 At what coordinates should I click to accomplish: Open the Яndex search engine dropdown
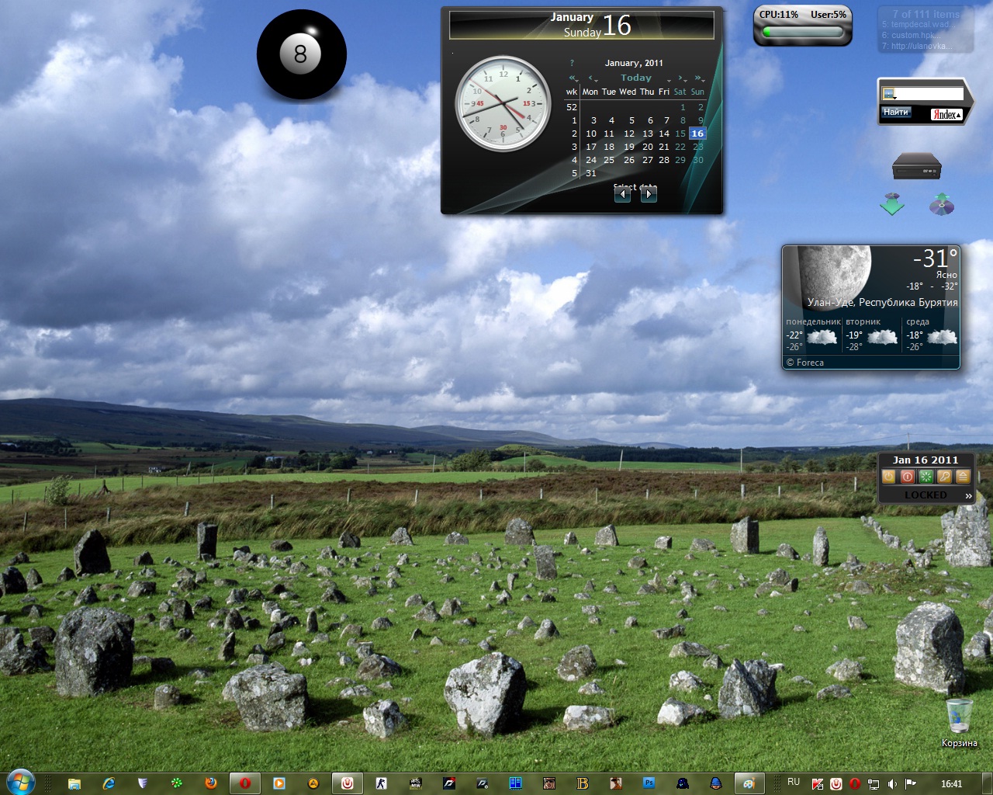(946, 115)
